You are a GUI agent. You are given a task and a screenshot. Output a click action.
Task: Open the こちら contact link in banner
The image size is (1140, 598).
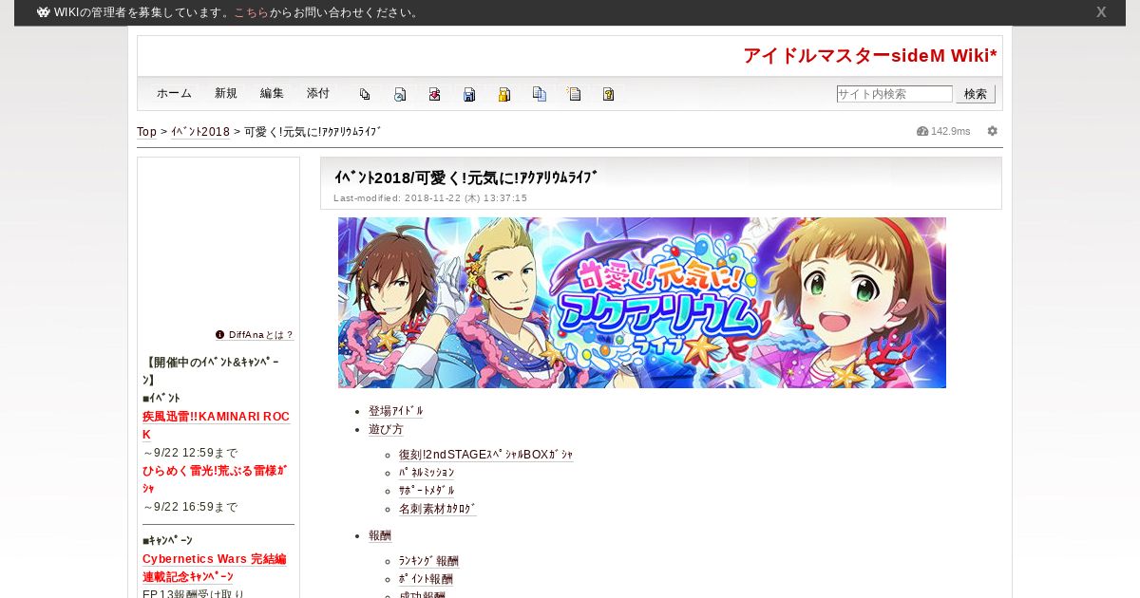[x=251, y=12]
